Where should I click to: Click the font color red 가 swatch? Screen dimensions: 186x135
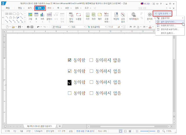(150, 27)
